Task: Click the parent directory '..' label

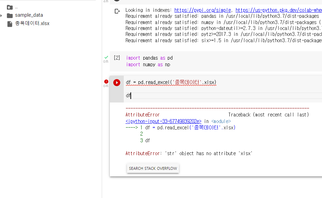Action: coord(16,8)
